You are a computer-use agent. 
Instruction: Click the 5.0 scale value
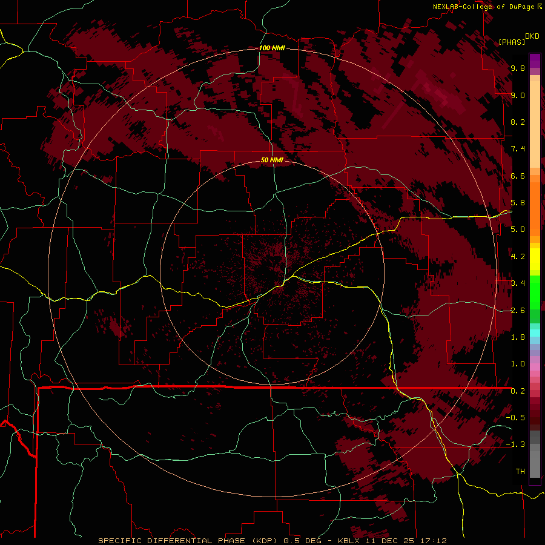click(518, 230)
